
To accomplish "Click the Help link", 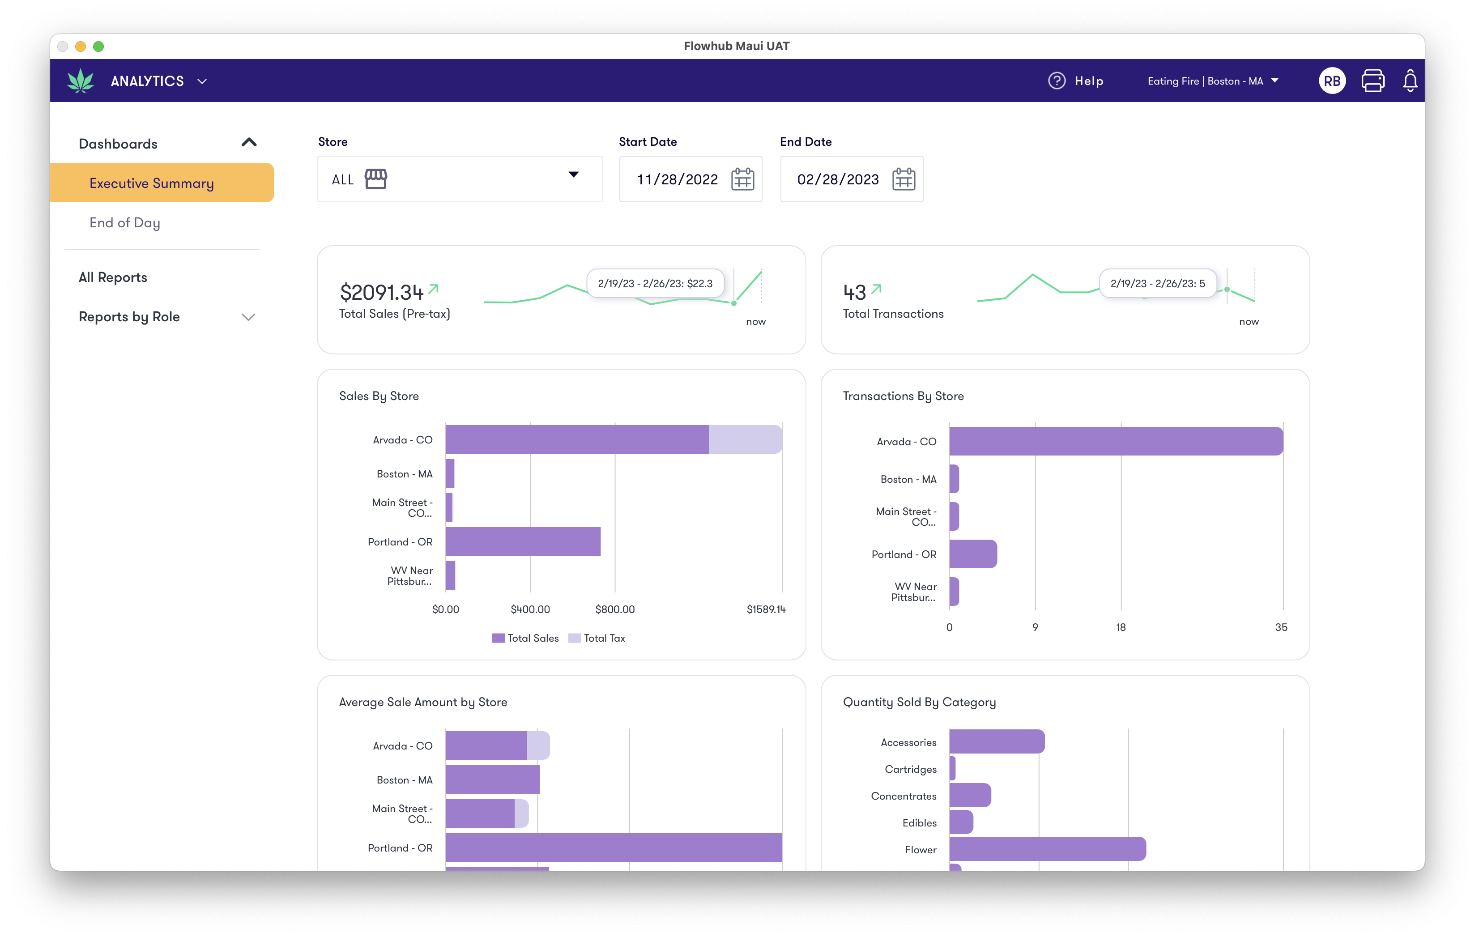I will click(1088, 81).
